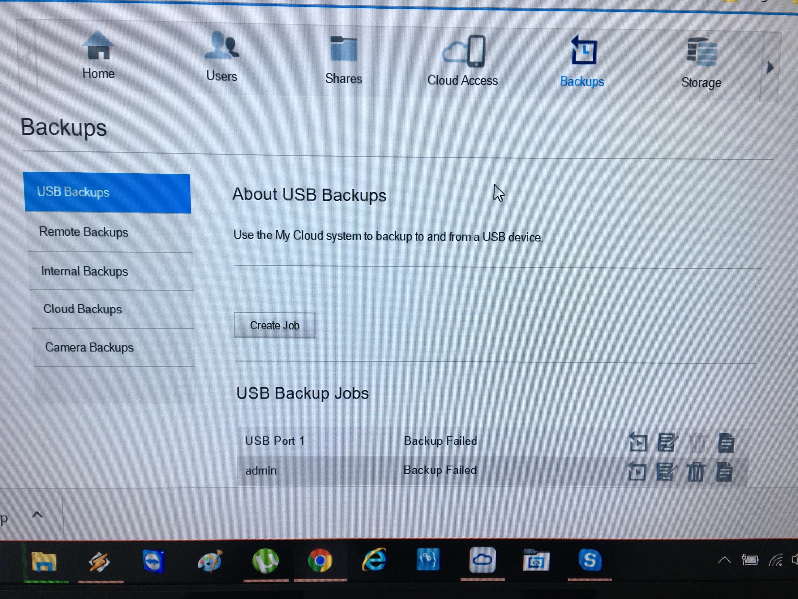The width and height of the screenshot is (798, 599).
Task: Delete the admin backup job
Action: [x=696, y=471]
